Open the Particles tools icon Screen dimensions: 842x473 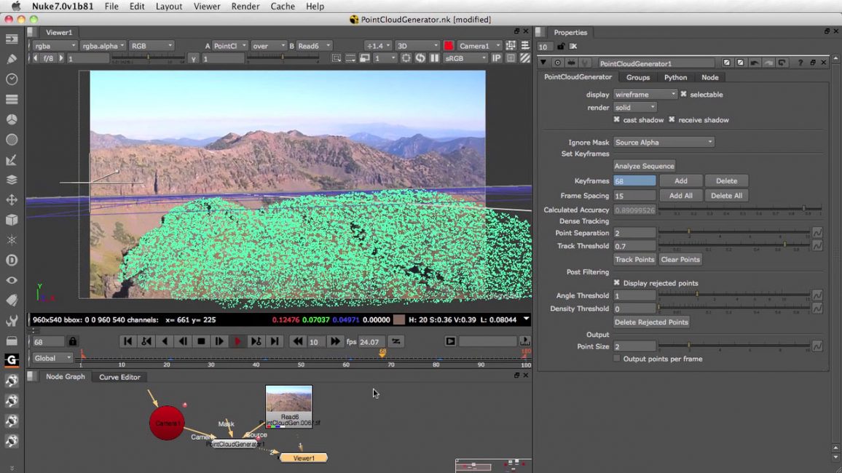[x=11, y=240]
